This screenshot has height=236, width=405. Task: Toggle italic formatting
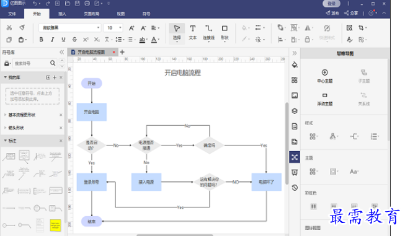(x=52, y=40)
